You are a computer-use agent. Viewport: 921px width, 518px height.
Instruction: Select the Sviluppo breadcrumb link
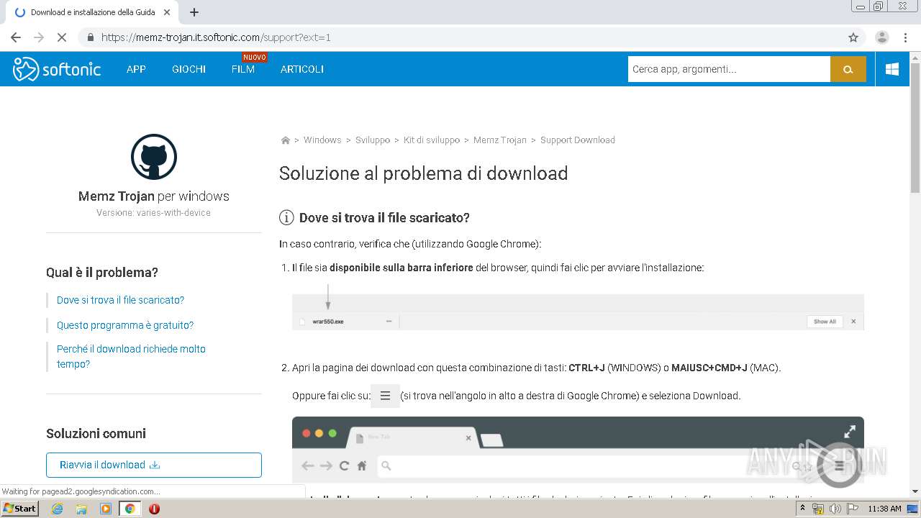click(373, 140)
